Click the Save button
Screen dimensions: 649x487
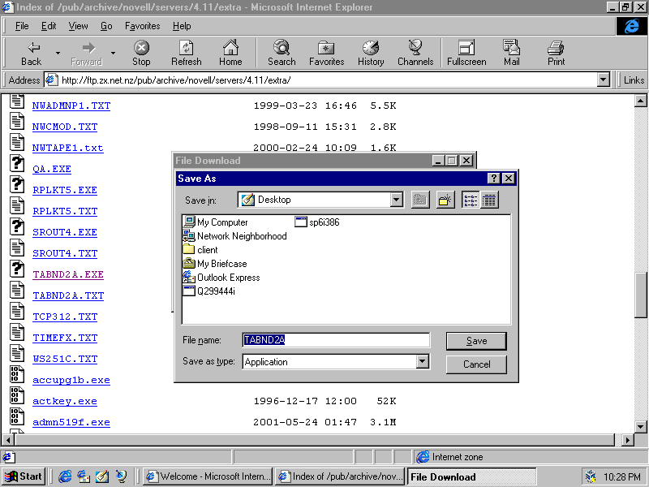476,341
